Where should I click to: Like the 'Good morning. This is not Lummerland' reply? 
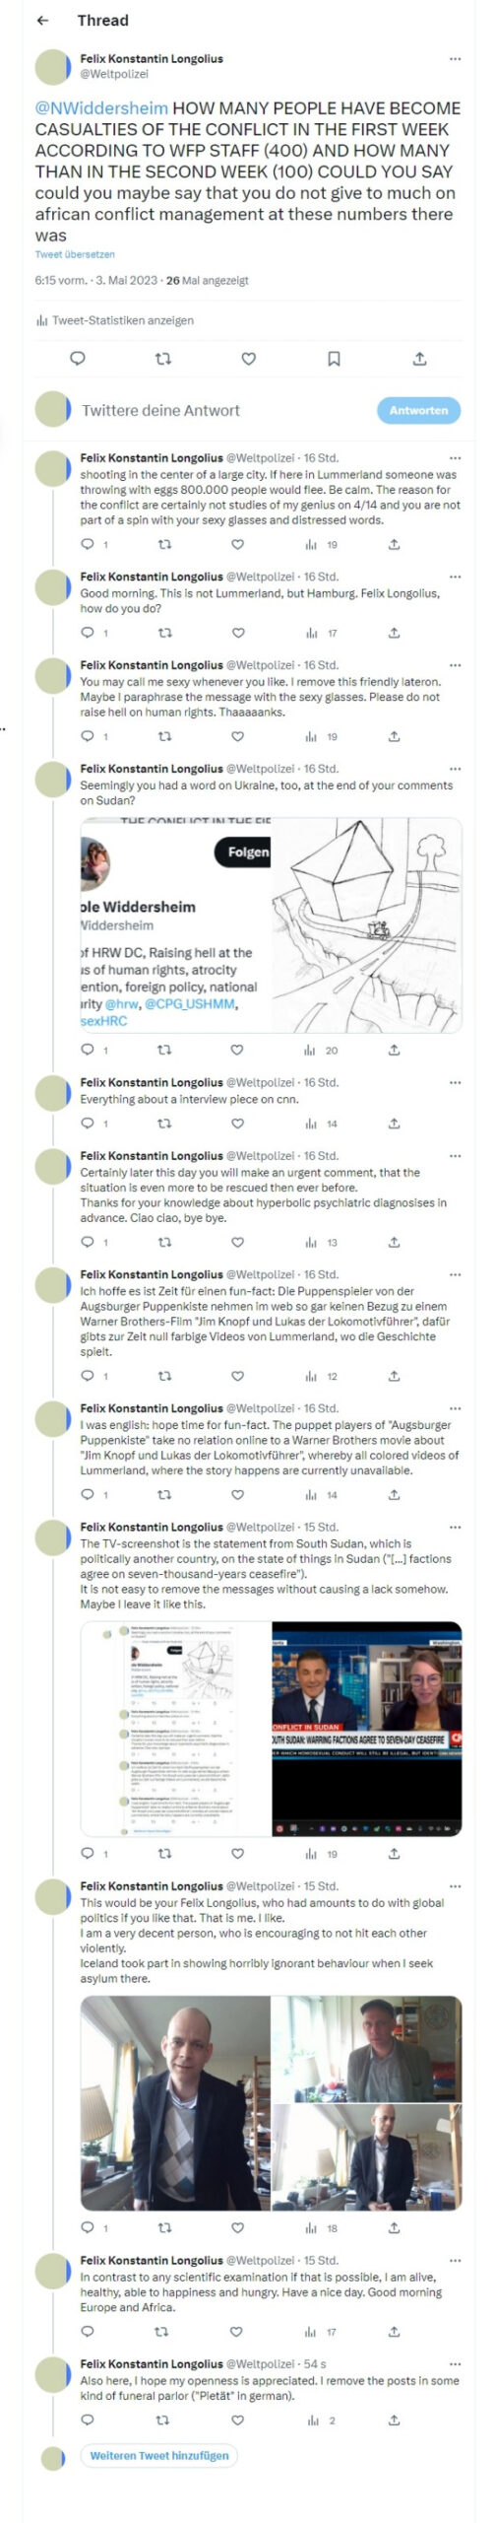(x=237, y=633)
